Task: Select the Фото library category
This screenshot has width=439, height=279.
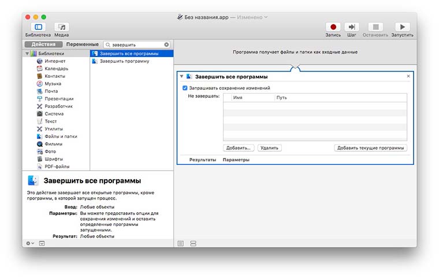Action: coord(50,152)
